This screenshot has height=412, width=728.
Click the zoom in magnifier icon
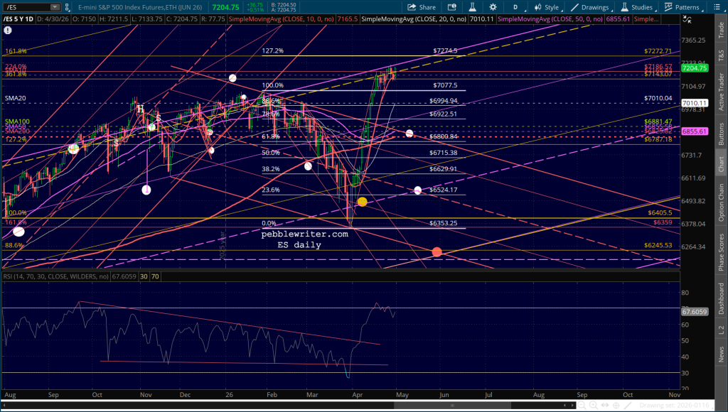594,406
